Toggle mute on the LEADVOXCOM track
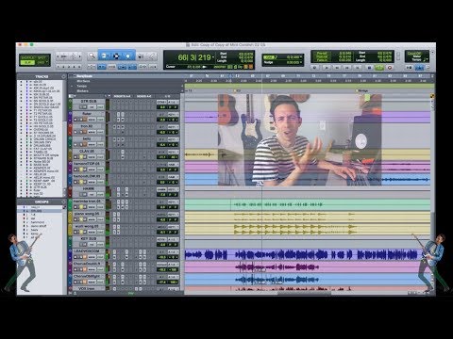The height and width of the screenshot is (339, 453). click(85, 257)
